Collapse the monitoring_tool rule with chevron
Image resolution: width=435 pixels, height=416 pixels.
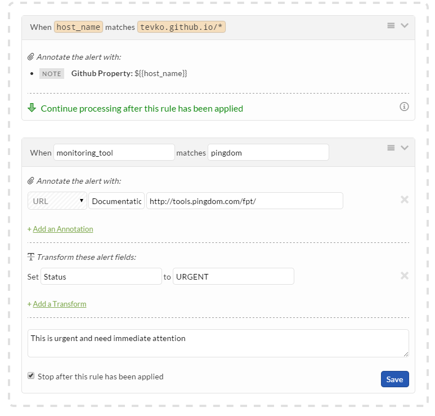(404, 148)
